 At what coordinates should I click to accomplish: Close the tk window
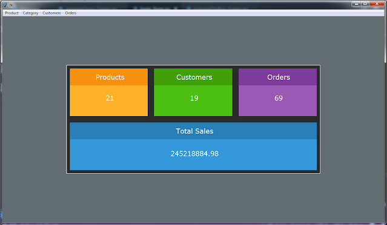377,4
